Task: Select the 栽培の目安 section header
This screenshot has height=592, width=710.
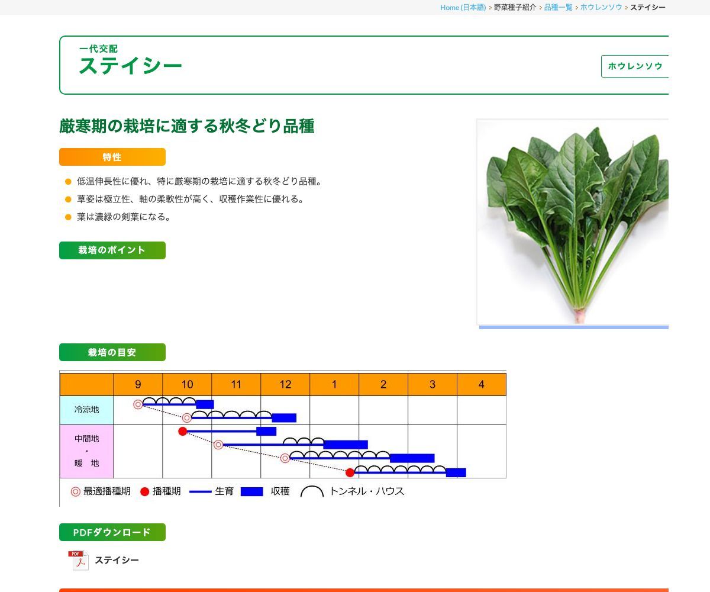Action: pos(112,352)
